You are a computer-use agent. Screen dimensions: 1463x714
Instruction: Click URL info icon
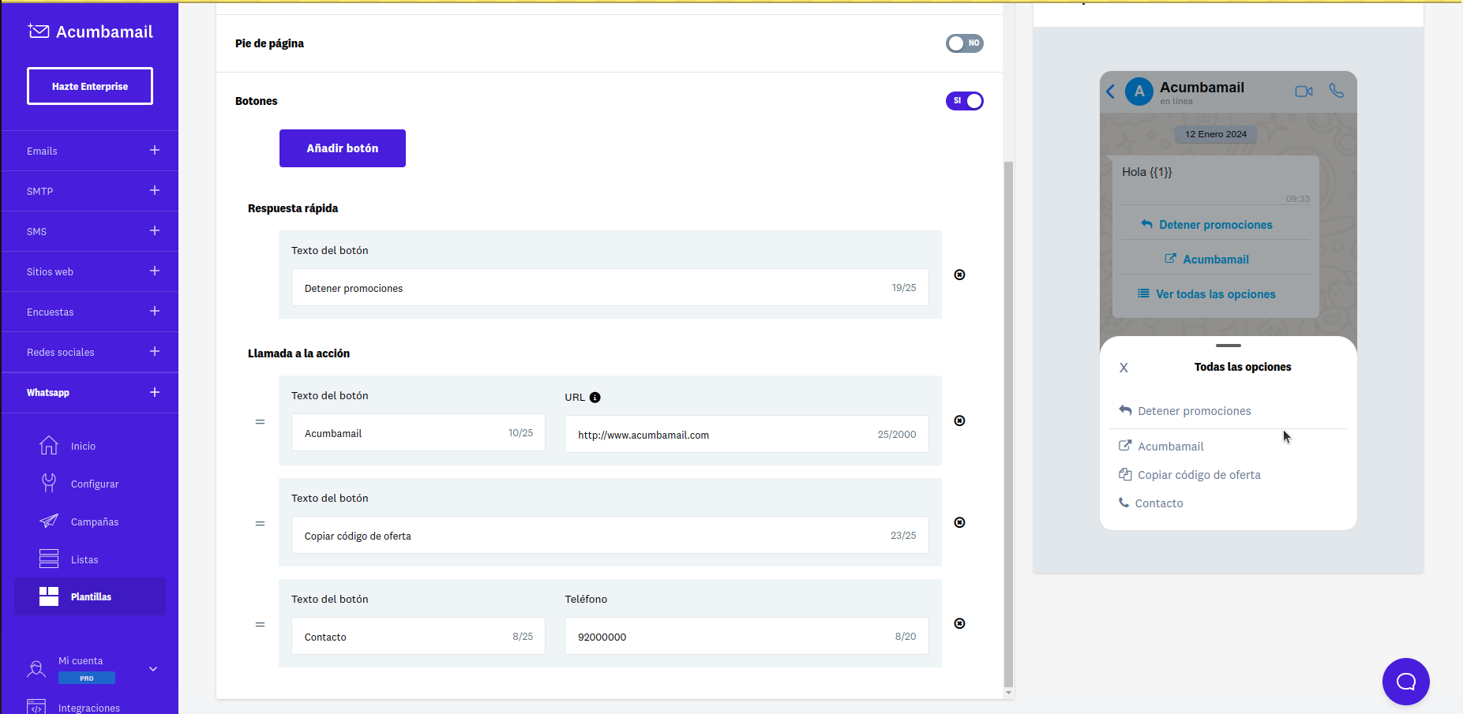tap(595, 398)
